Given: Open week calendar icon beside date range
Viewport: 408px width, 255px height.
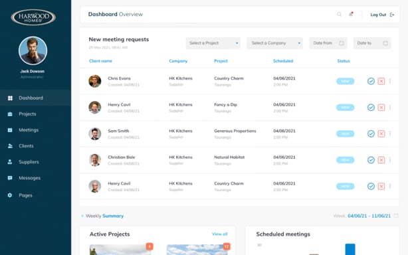Looking at the screenshot, I should pos(396,216).
